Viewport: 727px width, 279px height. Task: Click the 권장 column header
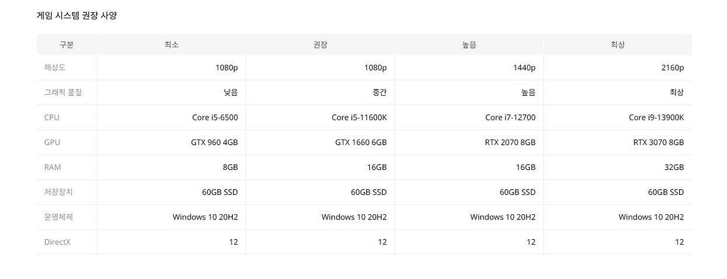(320, 44)
